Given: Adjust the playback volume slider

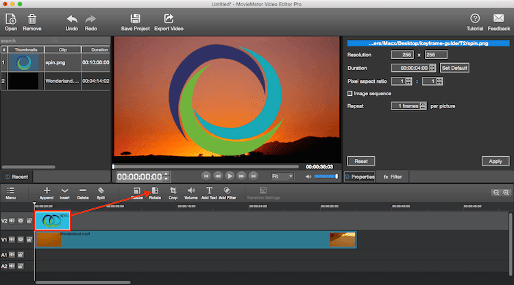Looking at the screenshot, I should pos(326,176).
